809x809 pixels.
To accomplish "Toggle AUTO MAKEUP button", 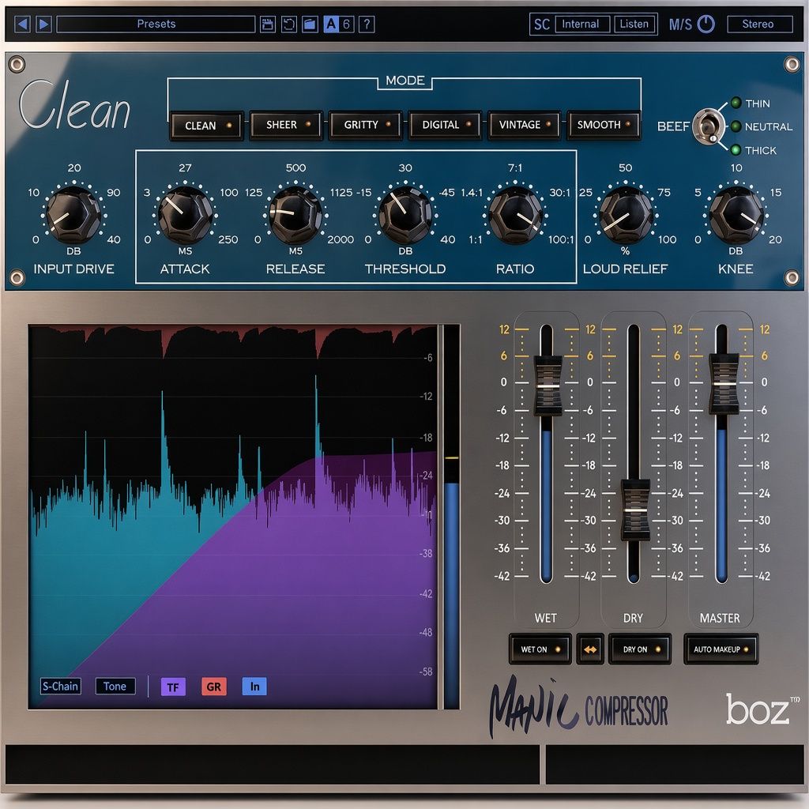I will (x=721, y=649).
